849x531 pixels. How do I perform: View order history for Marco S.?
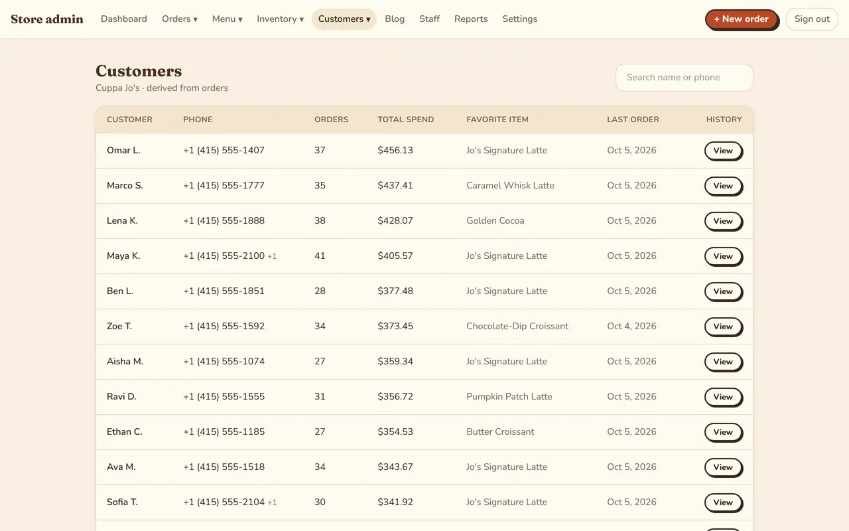[x=723, y=186]
